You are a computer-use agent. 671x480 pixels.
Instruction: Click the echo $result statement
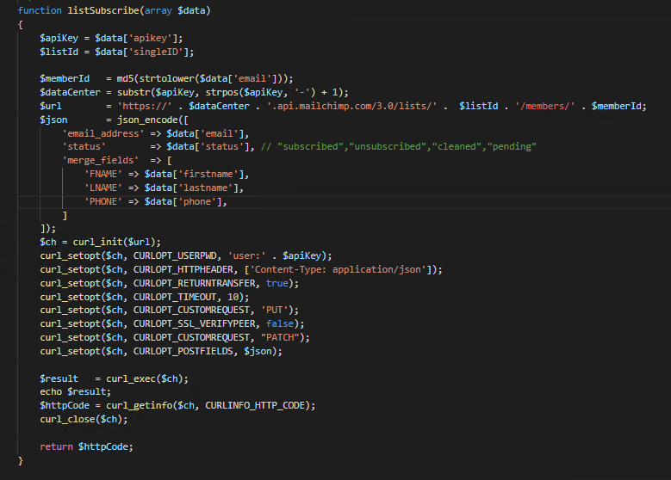[75, 392]
